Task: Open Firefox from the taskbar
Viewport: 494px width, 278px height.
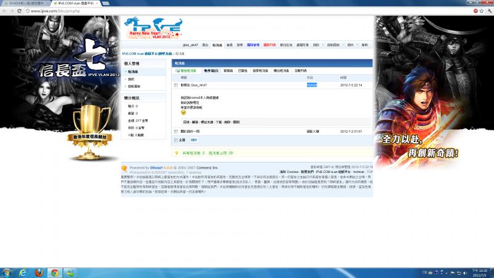Action: point(39,272)
